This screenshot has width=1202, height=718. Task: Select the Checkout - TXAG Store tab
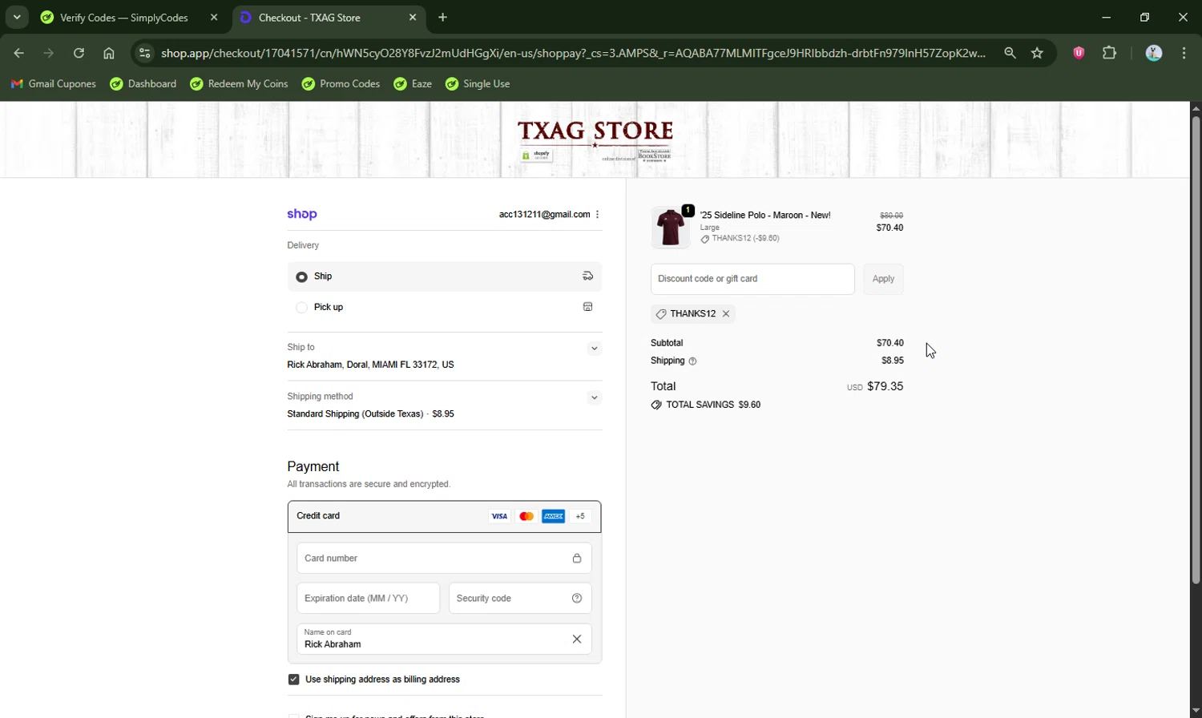click(329, 17)
